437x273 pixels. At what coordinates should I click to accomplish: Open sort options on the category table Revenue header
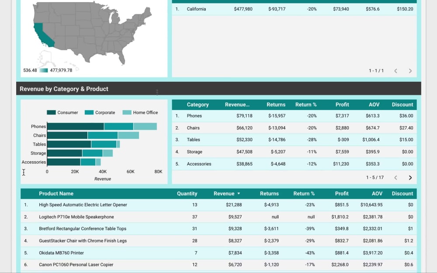[237, 104]
